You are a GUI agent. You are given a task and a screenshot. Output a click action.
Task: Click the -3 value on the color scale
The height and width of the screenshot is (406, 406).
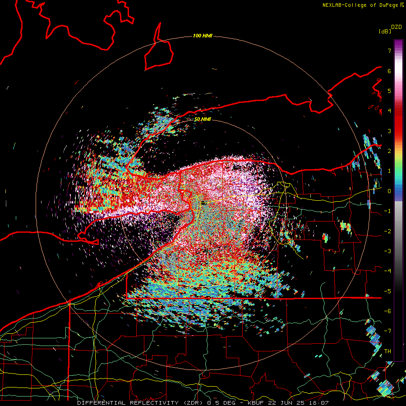coord(388,251)
